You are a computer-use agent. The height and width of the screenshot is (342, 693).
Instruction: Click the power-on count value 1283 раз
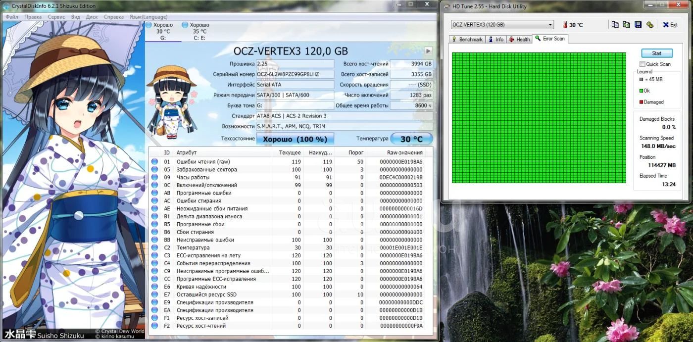411,95
